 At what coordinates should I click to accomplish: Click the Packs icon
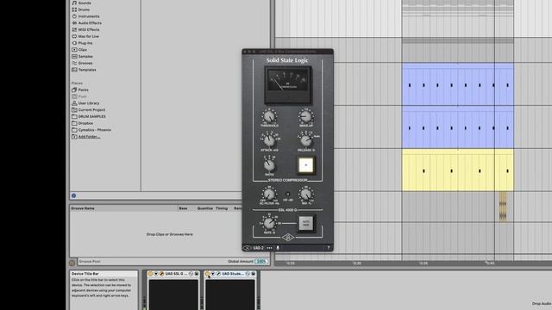click(74, 90)
